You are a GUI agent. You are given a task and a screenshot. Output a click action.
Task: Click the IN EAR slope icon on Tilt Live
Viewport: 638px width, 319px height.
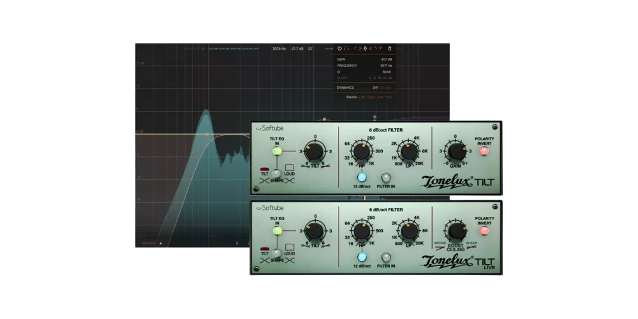(471, 246)
